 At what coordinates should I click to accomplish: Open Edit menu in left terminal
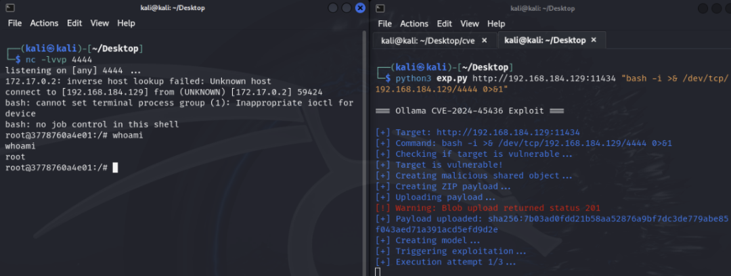coord(74,23)
